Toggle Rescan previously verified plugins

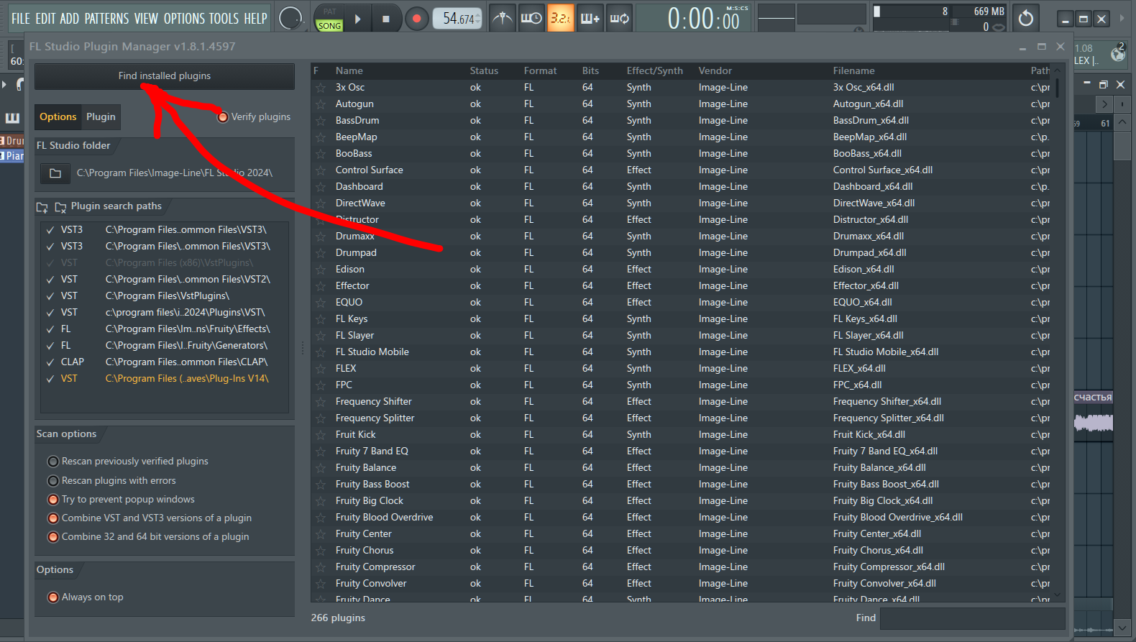coord(53,462)
